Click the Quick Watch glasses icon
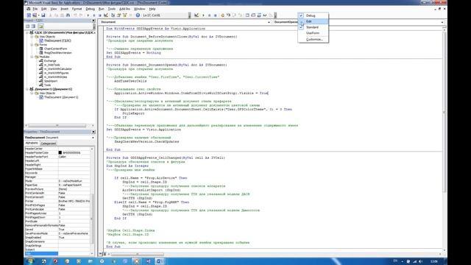 click(265, 15)
